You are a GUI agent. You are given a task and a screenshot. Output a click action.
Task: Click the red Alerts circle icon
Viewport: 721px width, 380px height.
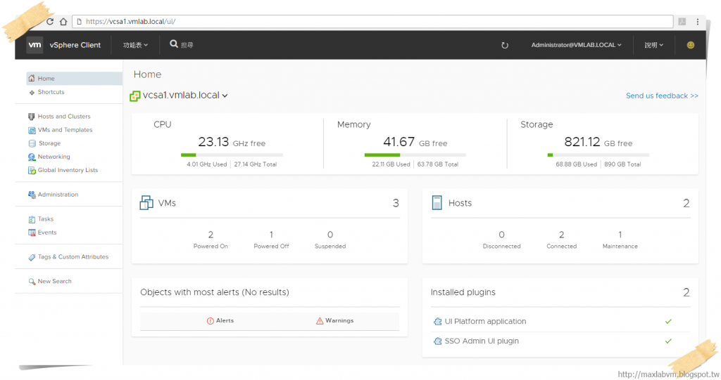point(210,321)
